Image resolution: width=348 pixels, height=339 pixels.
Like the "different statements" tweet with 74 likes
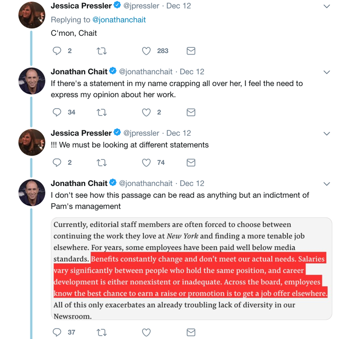146,163
